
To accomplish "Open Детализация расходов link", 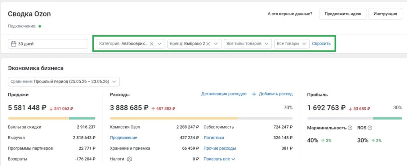I will (x=224, y=94).
